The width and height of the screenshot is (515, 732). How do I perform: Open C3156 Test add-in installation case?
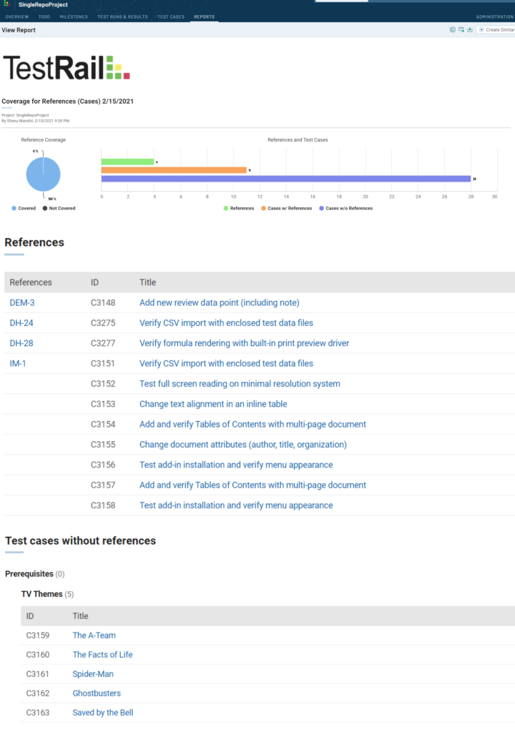coord(236,465)
